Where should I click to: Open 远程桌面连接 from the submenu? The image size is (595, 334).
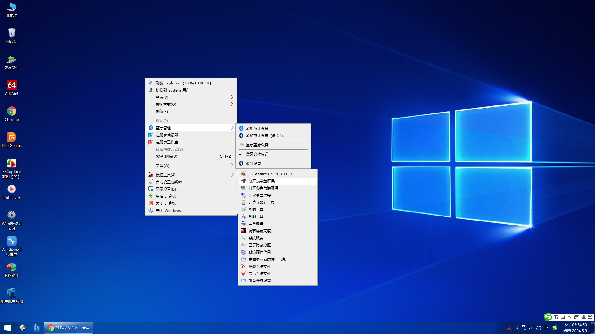278,195
